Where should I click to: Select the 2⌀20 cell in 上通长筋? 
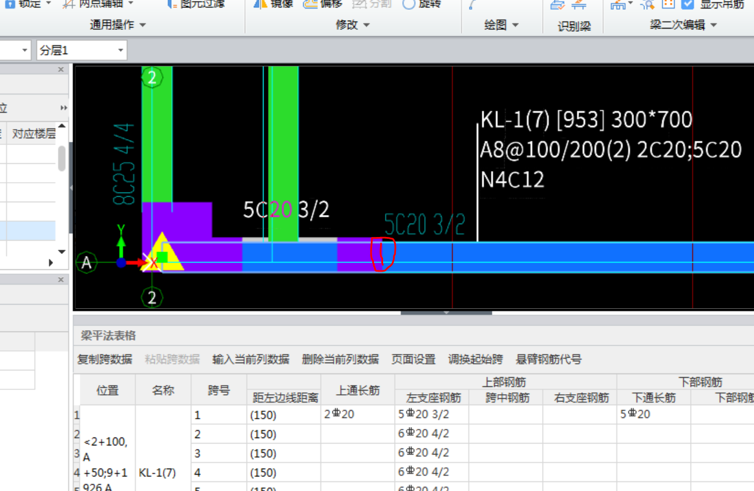pyautogui.click(x=358, y=415)
